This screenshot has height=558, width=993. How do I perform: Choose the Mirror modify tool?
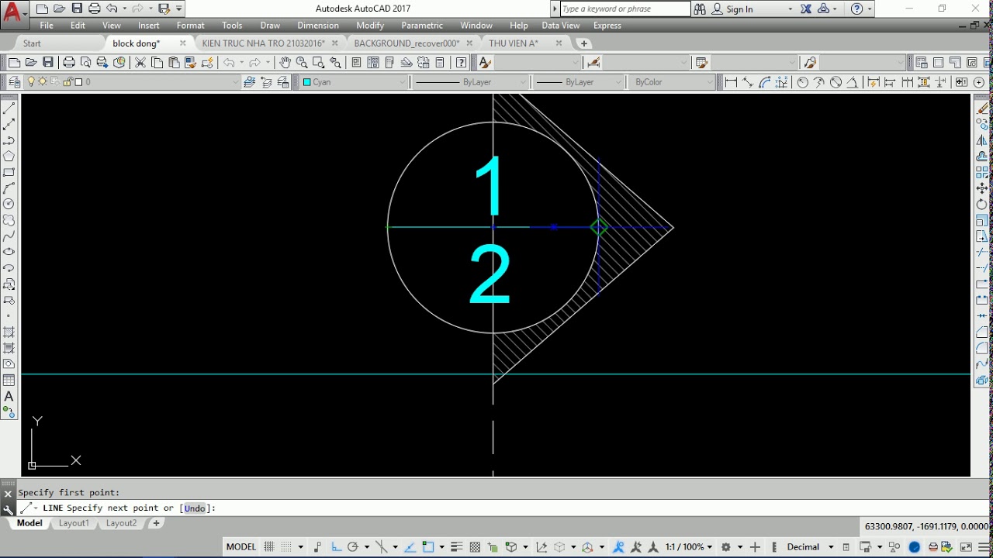pyautogui.click(x=982, y=140)
